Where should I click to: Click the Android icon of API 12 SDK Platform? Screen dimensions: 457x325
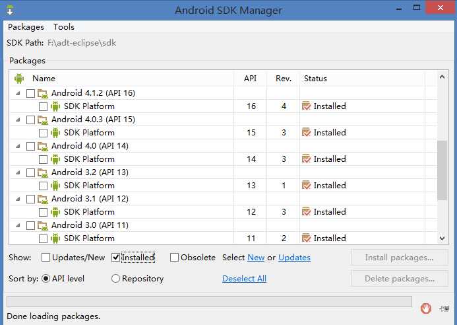click(x=55, y=212)
